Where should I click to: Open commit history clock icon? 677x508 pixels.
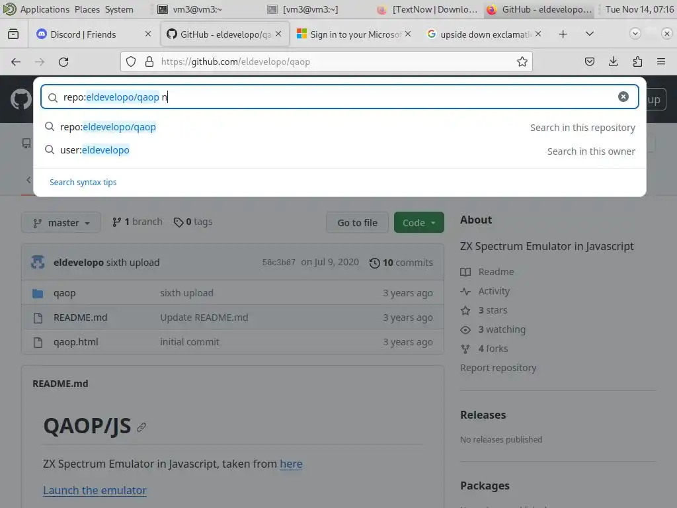[x=375, y=263]
